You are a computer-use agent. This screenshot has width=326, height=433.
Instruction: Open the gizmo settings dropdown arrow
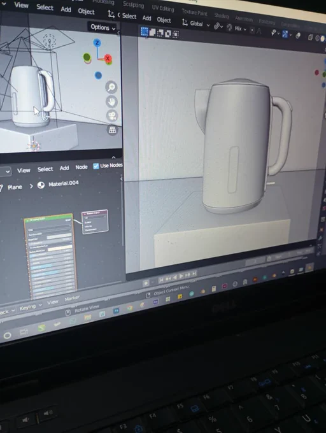coord(291,35)
